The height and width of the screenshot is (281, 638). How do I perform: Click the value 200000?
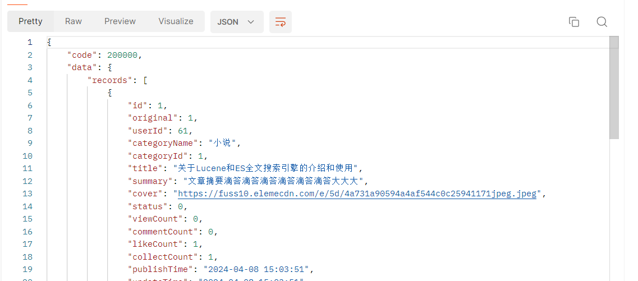click(x=122, y=55)
